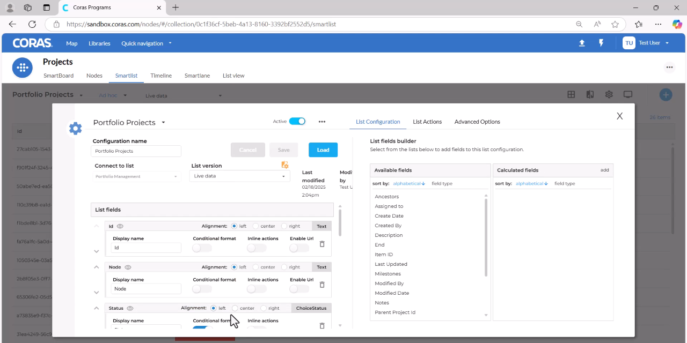The image size is (687, 343).
Task: Toggle Status field visibility eye icon
Action: (130, 308)
